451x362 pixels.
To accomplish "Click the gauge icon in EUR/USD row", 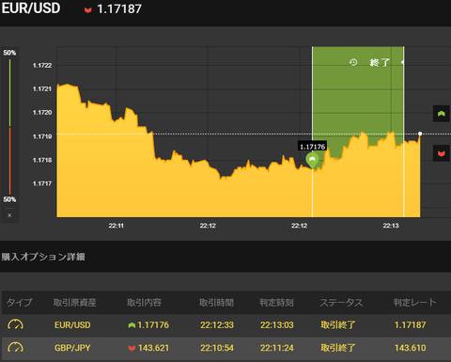I will click(15, 324).
